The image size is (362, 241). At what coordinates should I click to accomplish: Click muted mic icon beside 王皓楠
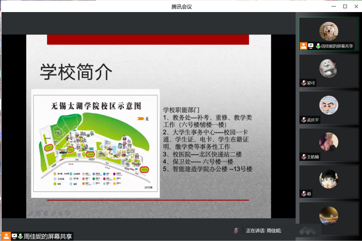point(303,157)
